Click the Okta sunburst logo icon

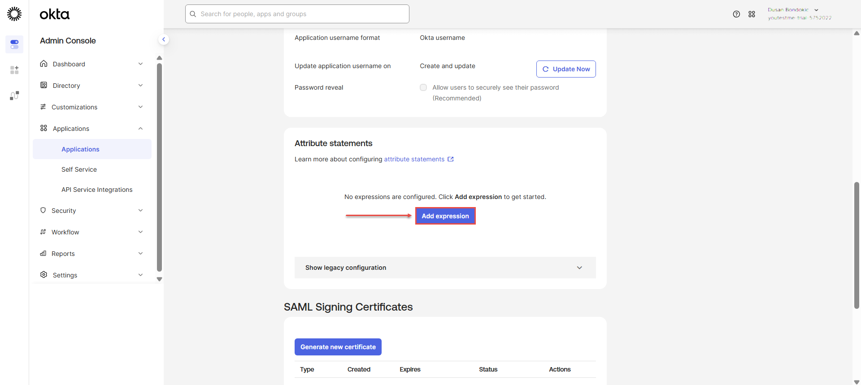tap(14, 14)
